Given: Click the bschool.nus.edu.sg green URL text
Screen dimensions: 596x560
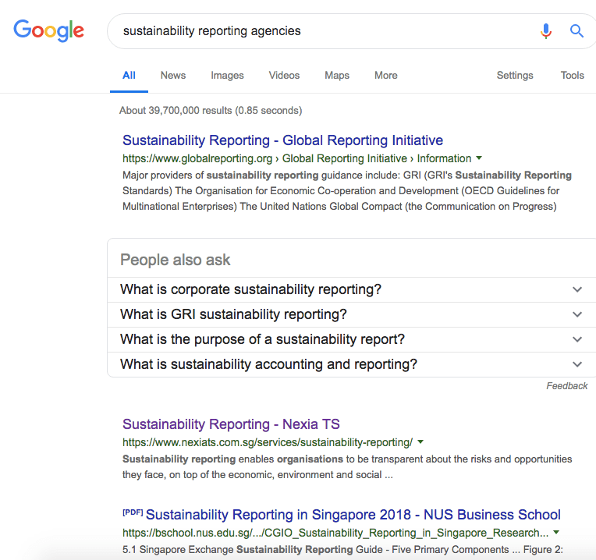Looking at the screenshot, I should pos(335,533).
